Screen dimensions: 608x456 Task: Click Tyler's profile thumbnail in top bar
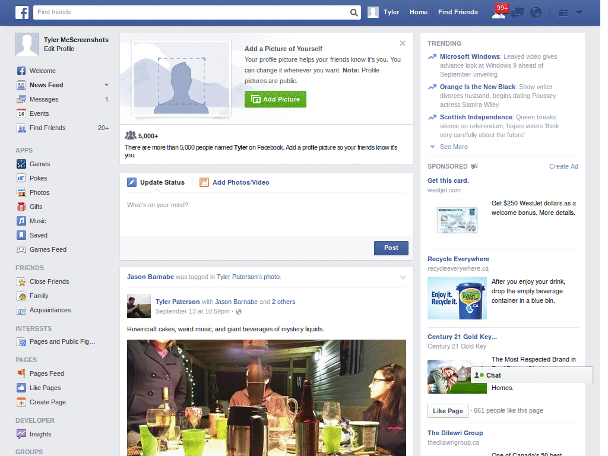[373, 12]
